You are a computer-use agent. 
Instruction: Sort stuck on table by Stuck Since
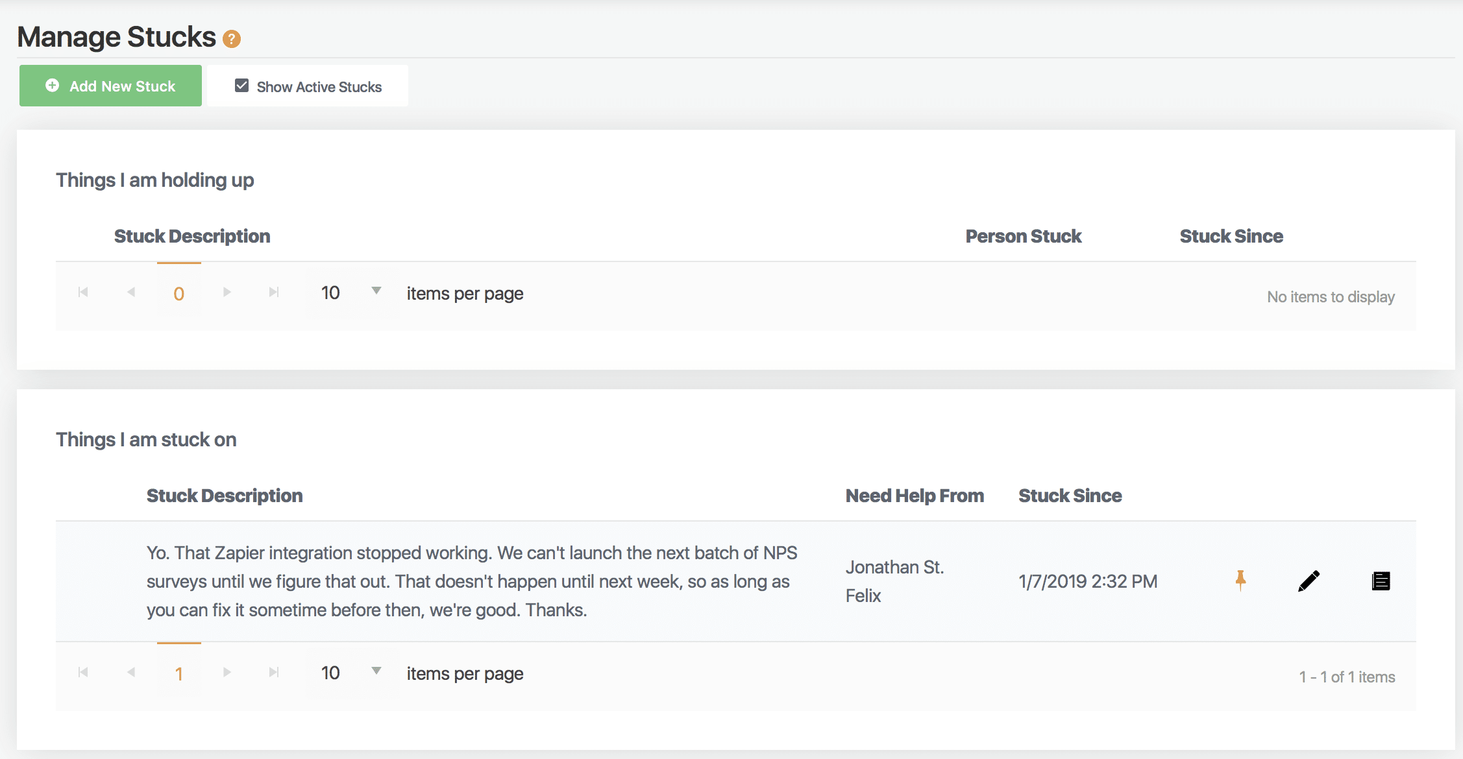tap(1070, 496)
